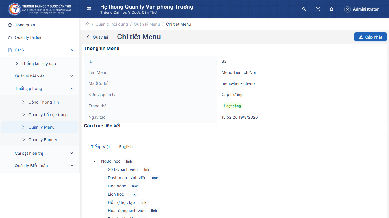Screen dimensions: 389x218
Task: Collapse sidebar with the hamburger menu icon
Action: [89, 9]
